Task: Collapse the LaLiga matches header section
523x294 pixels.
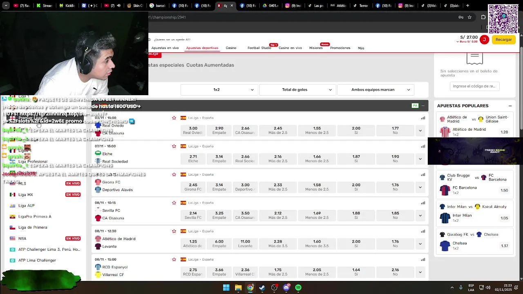Action: coord(423,106)
